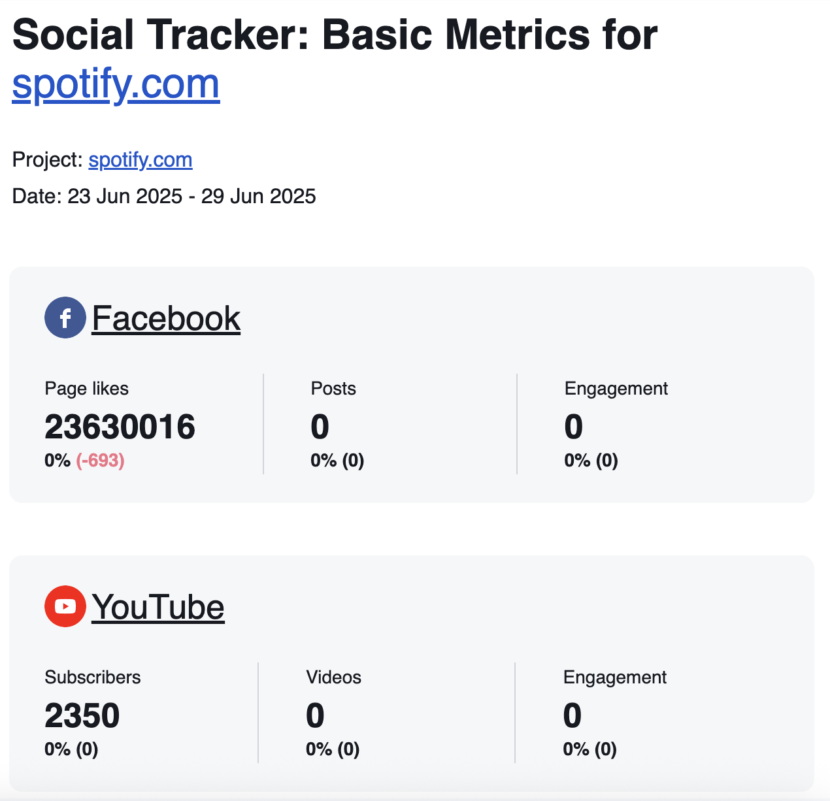Viewport: 830px width, 801px height.
Task: Click the Page likes label
Action: pyautogui.click(x=86, y=389)
